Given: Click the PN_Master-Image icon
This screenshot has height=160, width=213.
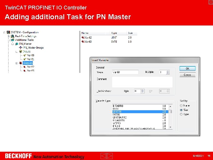Looking at the screenshot, I should [20, 48].
